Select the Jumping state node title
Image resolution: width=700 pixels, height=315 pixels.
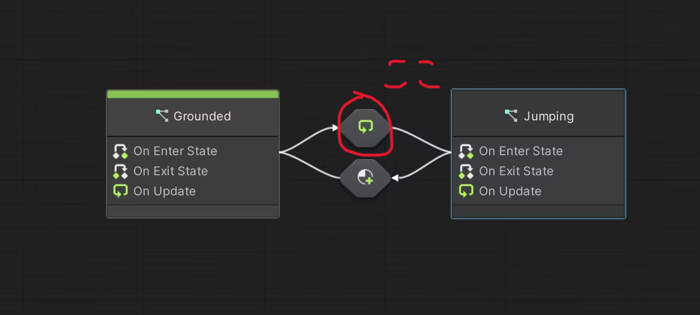549,116
